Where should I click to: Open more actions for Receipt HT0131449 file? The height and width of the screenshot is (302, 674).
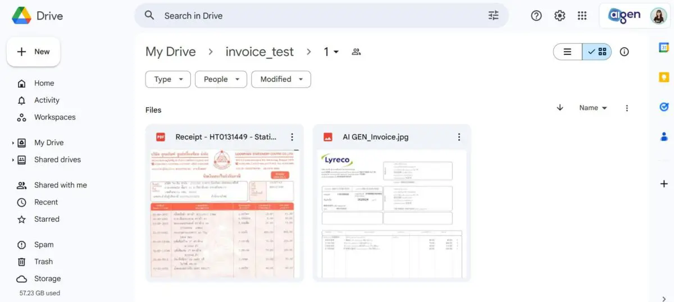click(292, 137)
